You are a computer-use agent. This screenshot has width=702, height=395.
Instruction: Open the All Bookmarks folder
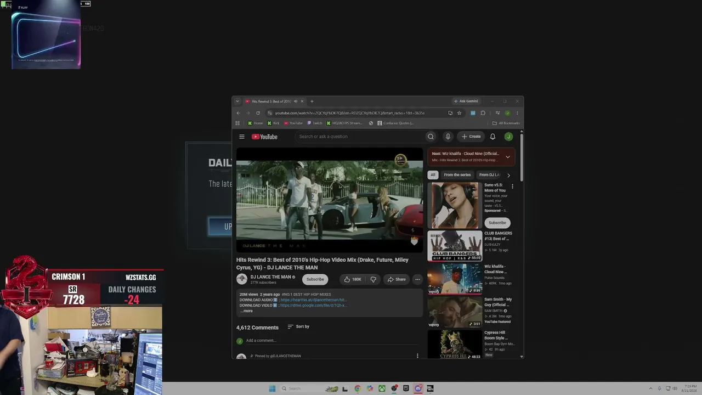506,123
